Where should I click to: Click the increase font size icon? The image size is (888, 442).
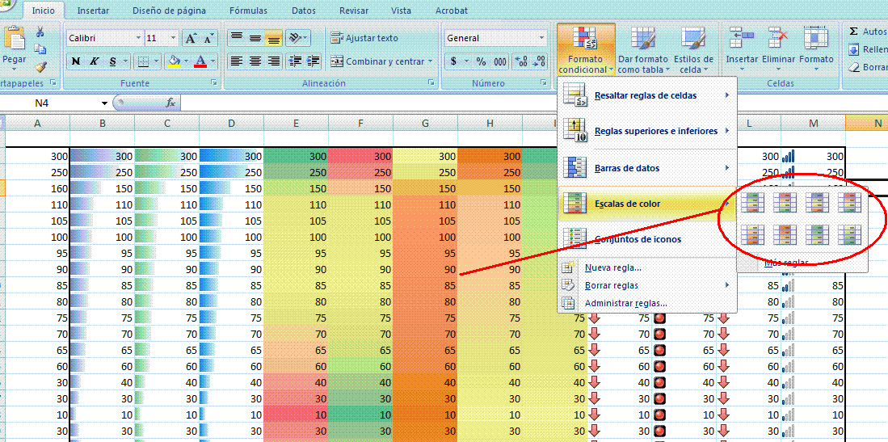[191, 38]
